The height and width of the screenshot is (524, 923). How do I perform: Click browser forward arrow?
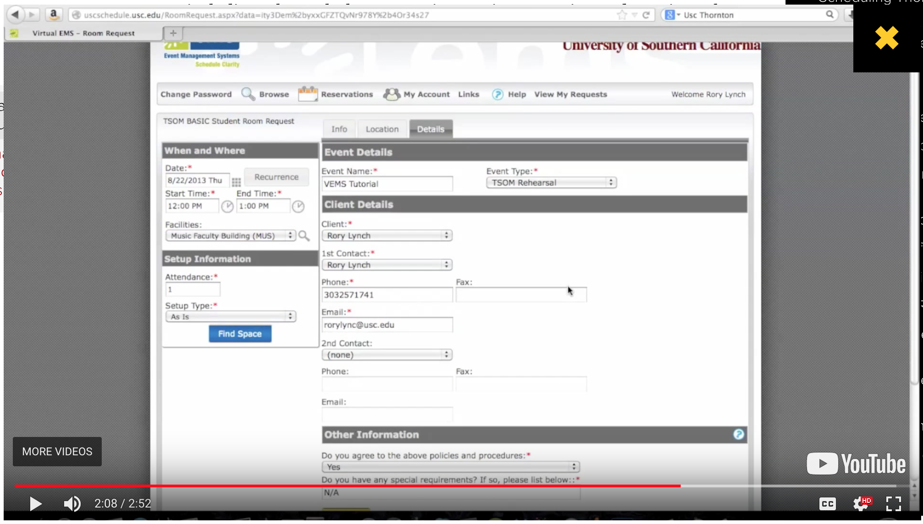[x=32, y=15]
